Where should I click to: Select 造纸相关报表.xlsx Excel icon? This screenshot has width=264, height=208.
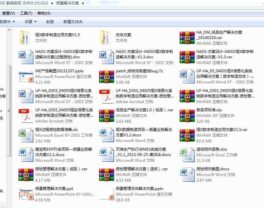[x=187, y=155]
